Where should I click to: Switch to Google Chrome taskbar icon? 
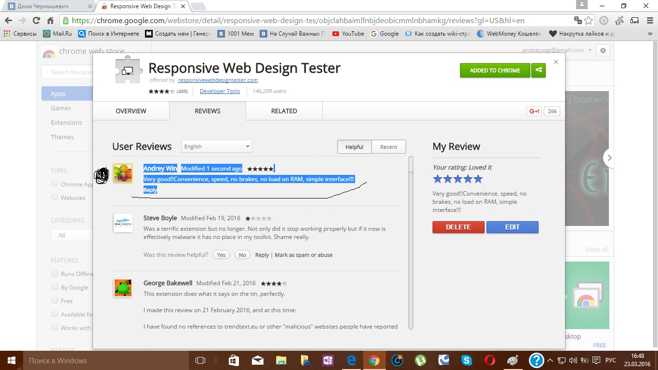coord(374,360)
